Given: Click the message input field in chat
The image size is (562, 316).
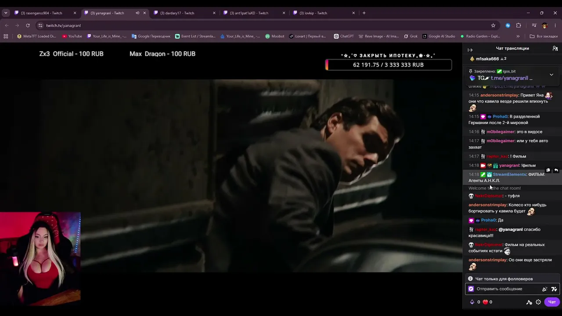Looking at the screenshot, I should click(508, 289).
